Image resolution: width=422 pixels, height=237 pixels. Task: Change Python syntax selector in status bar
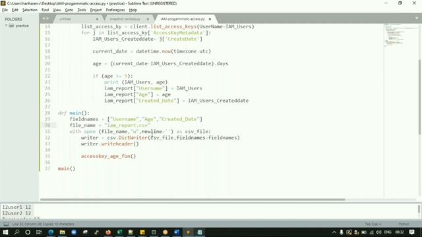point(404,224)
